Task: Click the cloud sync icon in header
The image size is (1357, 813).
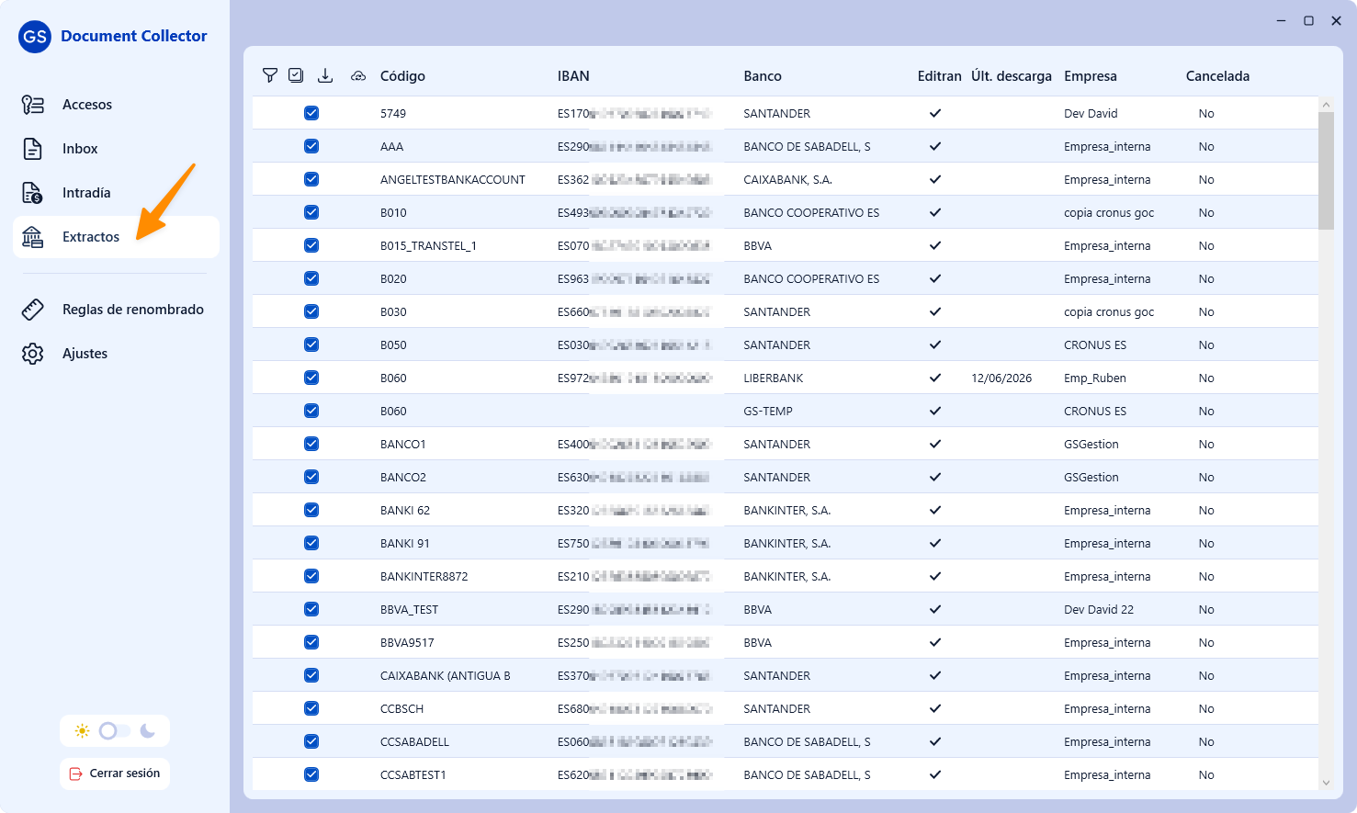Action: (x=358, y=75)
